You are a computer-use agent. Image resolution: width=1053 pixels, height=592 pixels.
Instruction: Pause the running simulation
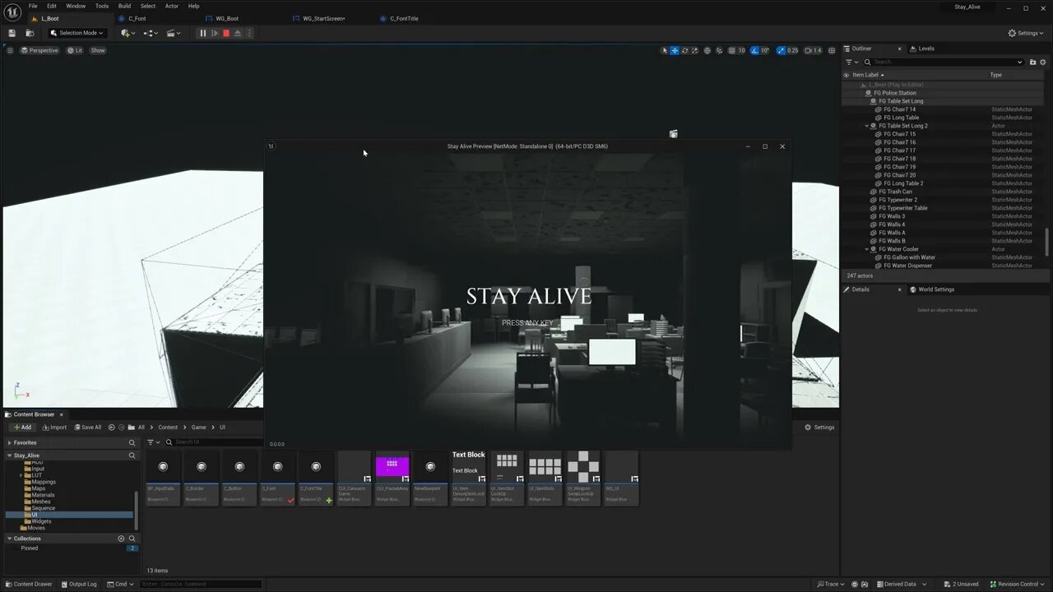(202, 33)
